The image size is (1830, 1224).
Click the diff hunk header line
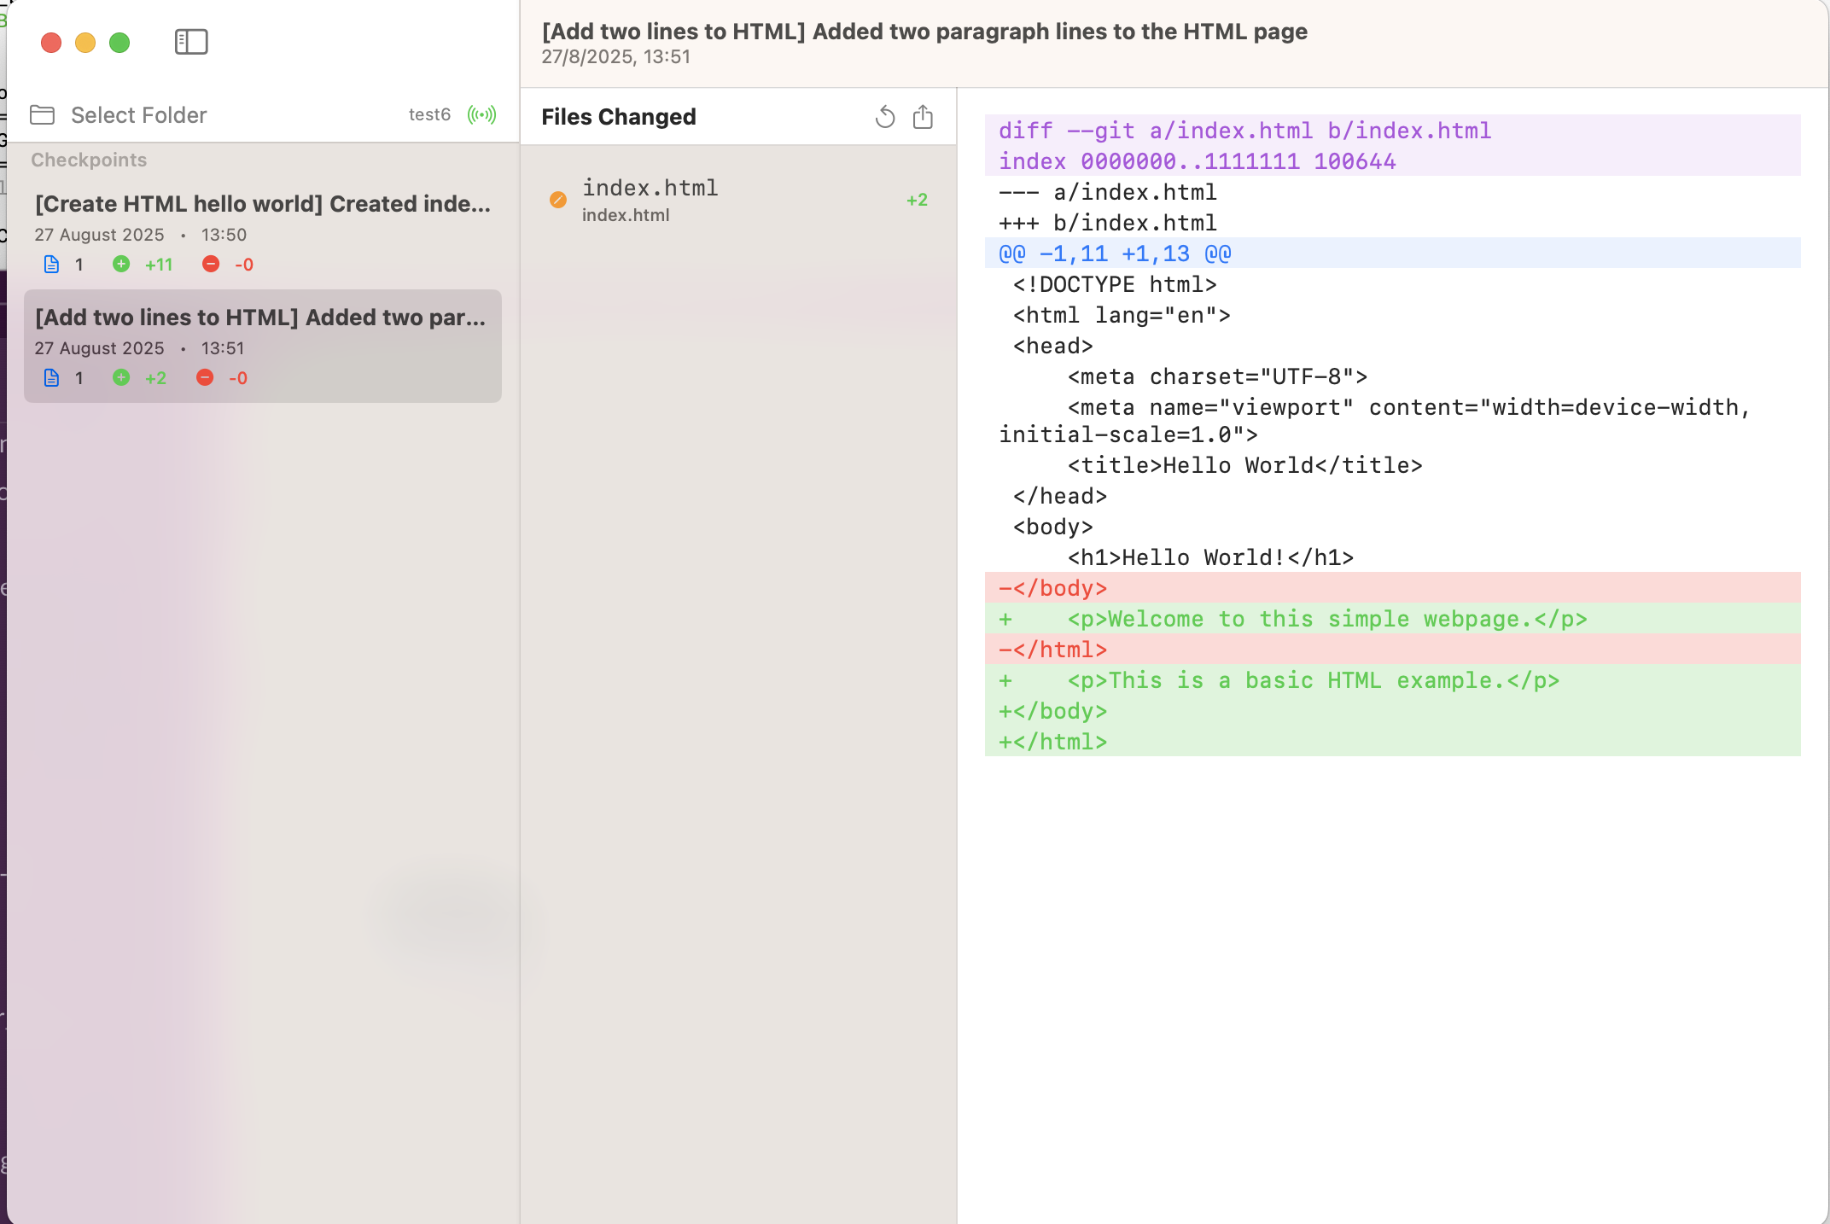[x=1115, y=254]
